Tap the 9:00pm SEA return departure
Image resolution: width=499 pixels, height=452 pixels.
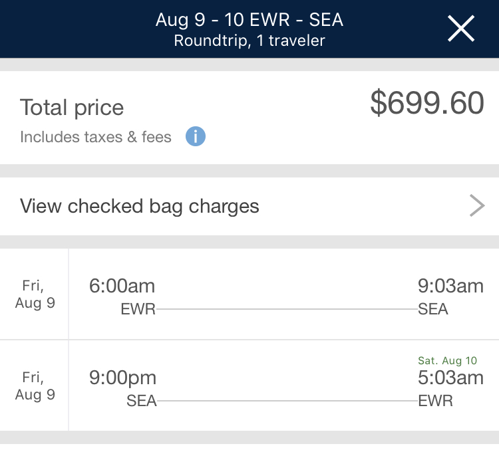pos(123,378)
